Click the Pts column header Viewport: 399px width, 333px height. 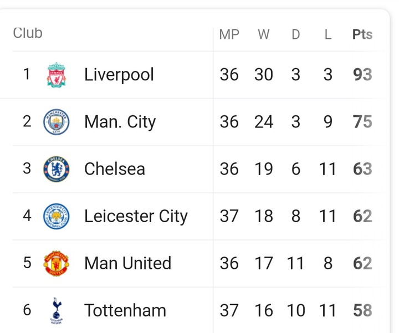(362, 34)
